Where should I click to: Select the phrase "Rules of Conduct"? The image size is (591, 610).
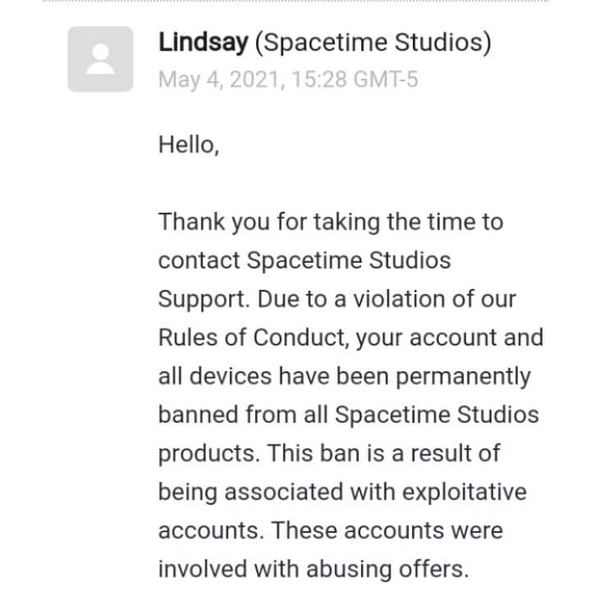point(251,337)
